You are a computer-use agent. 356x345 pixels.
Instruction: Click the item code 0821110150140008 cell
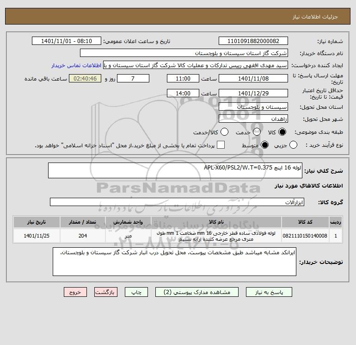(305, 236)
